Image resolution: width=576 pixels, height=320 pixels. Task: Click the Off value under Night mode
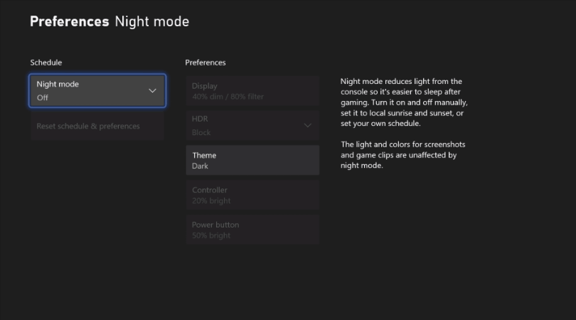coord(43,97)
